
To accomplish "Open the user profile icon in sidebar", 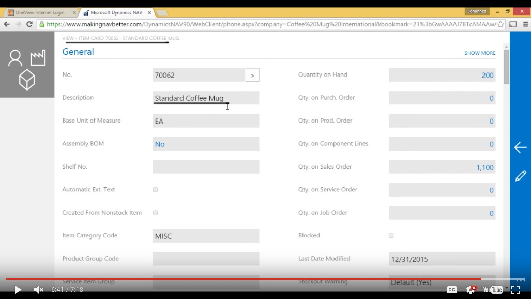I will 15,58.
